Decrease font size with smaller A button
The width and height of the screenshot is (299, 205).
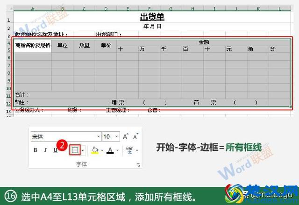(x=135, y=136)
